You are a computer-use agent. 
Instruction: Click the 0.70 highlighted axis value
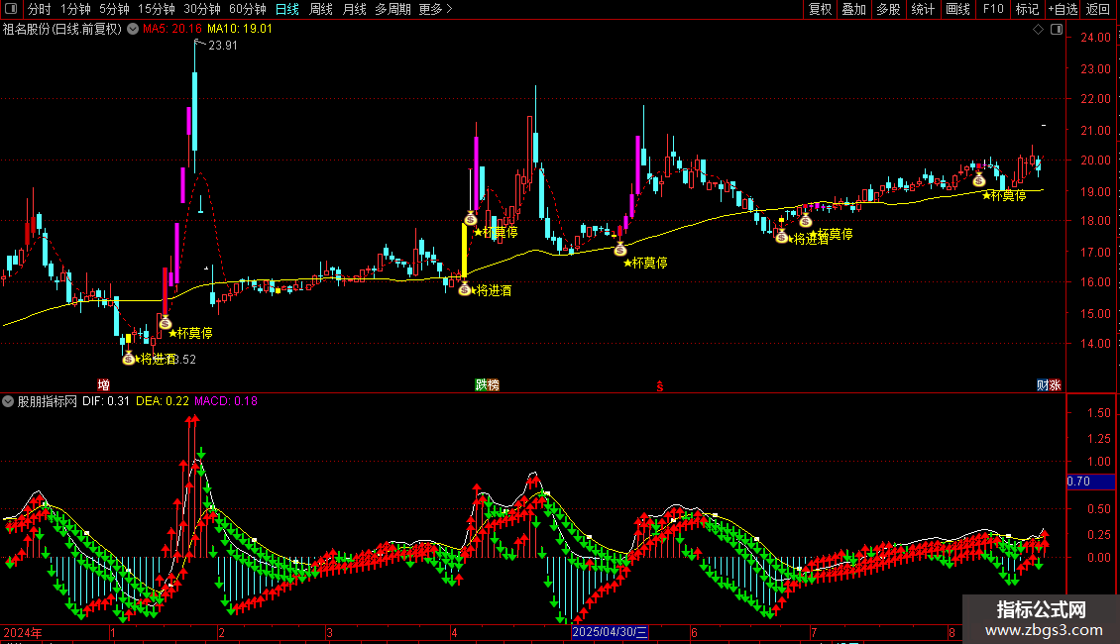[x=1090, y=482]
